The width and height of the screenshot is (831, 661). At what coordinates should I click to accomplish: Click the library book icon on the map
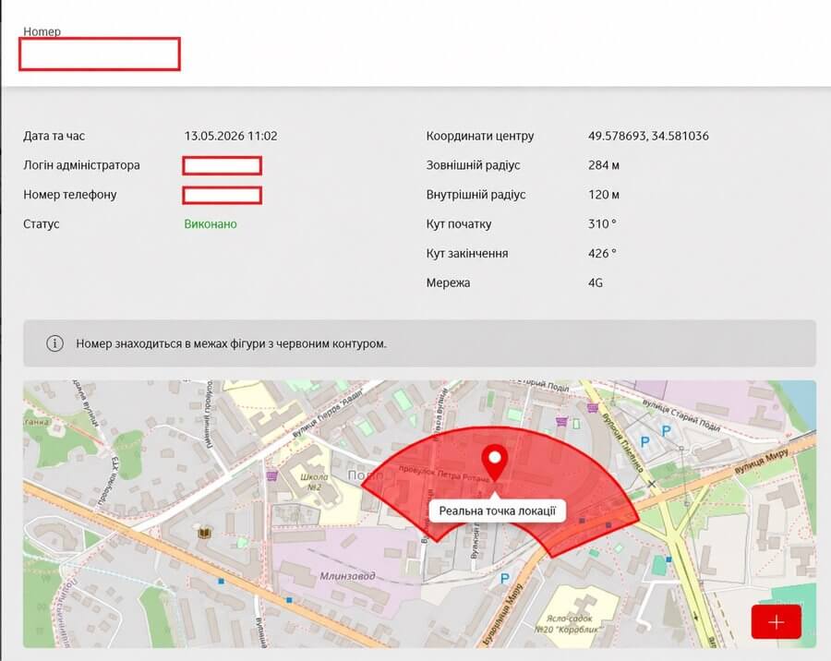click(205, 531)
